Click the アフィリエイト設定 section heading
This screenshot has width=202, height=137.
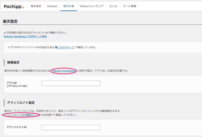click(x=21, y=103)
